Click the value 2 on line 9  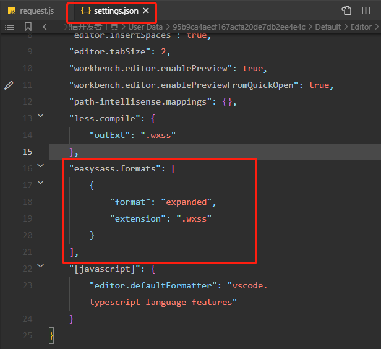(x=163, y=52)
